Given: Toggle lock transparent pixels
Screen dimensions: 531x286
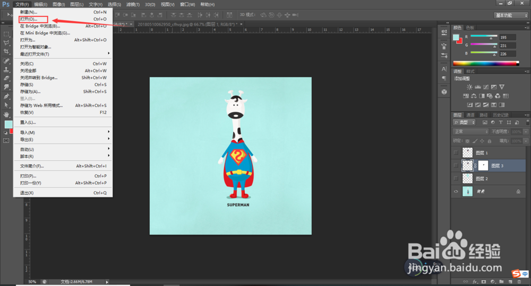Looking at the screenshot, I should point(467,141).
